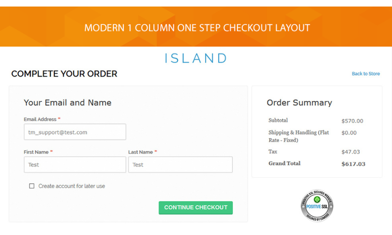Tick the Create account for later use checkbox
Screen dimensions: 392x235
[32, 186]
